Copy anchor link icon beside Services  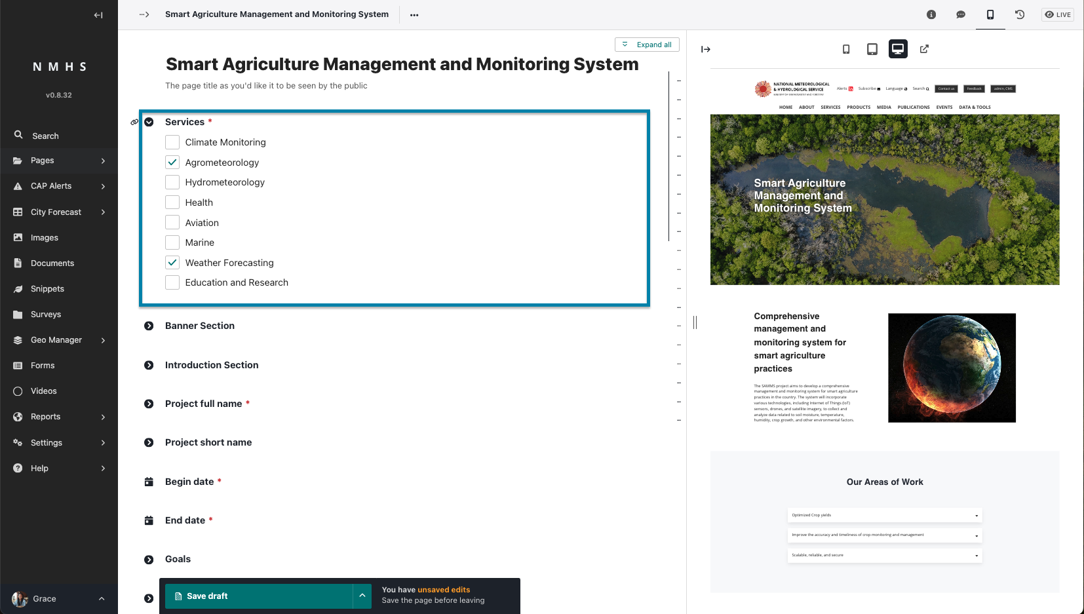pyautogui.click(x=134, y=122)
